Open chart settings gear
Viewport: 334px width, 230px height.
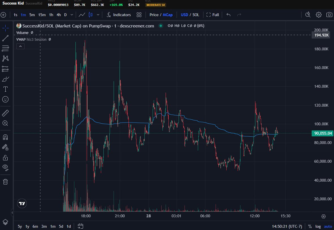[x=319, y=15]
